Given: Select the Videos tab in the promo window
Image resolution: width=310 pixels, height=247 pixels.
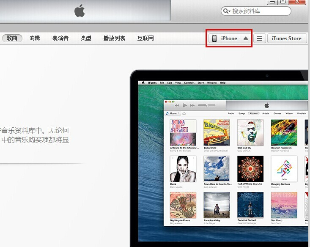Looking at the screenshot, I should point(289,113).
